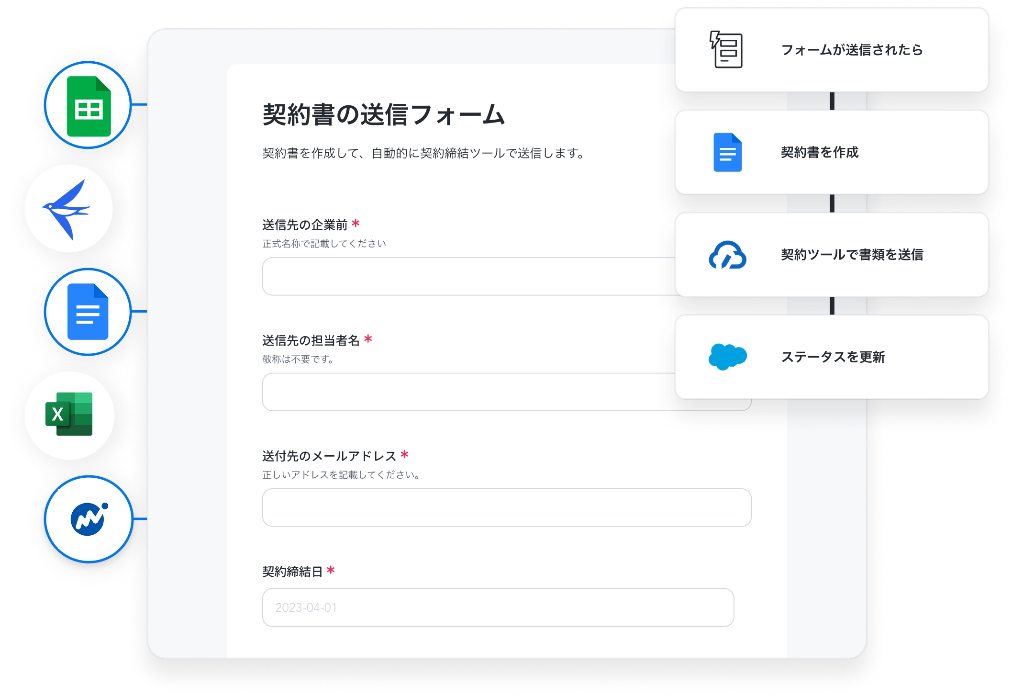This screenshot has height=697, width=1012.
Task: Click the 契約締結日 date field
Action: coord(498,607)
